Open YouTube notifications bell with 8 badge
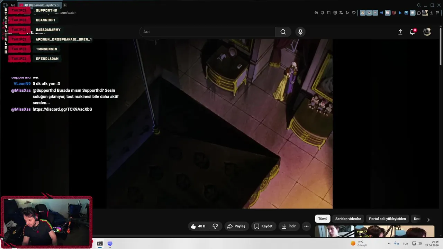443x249 pixels. pos(412,32)
